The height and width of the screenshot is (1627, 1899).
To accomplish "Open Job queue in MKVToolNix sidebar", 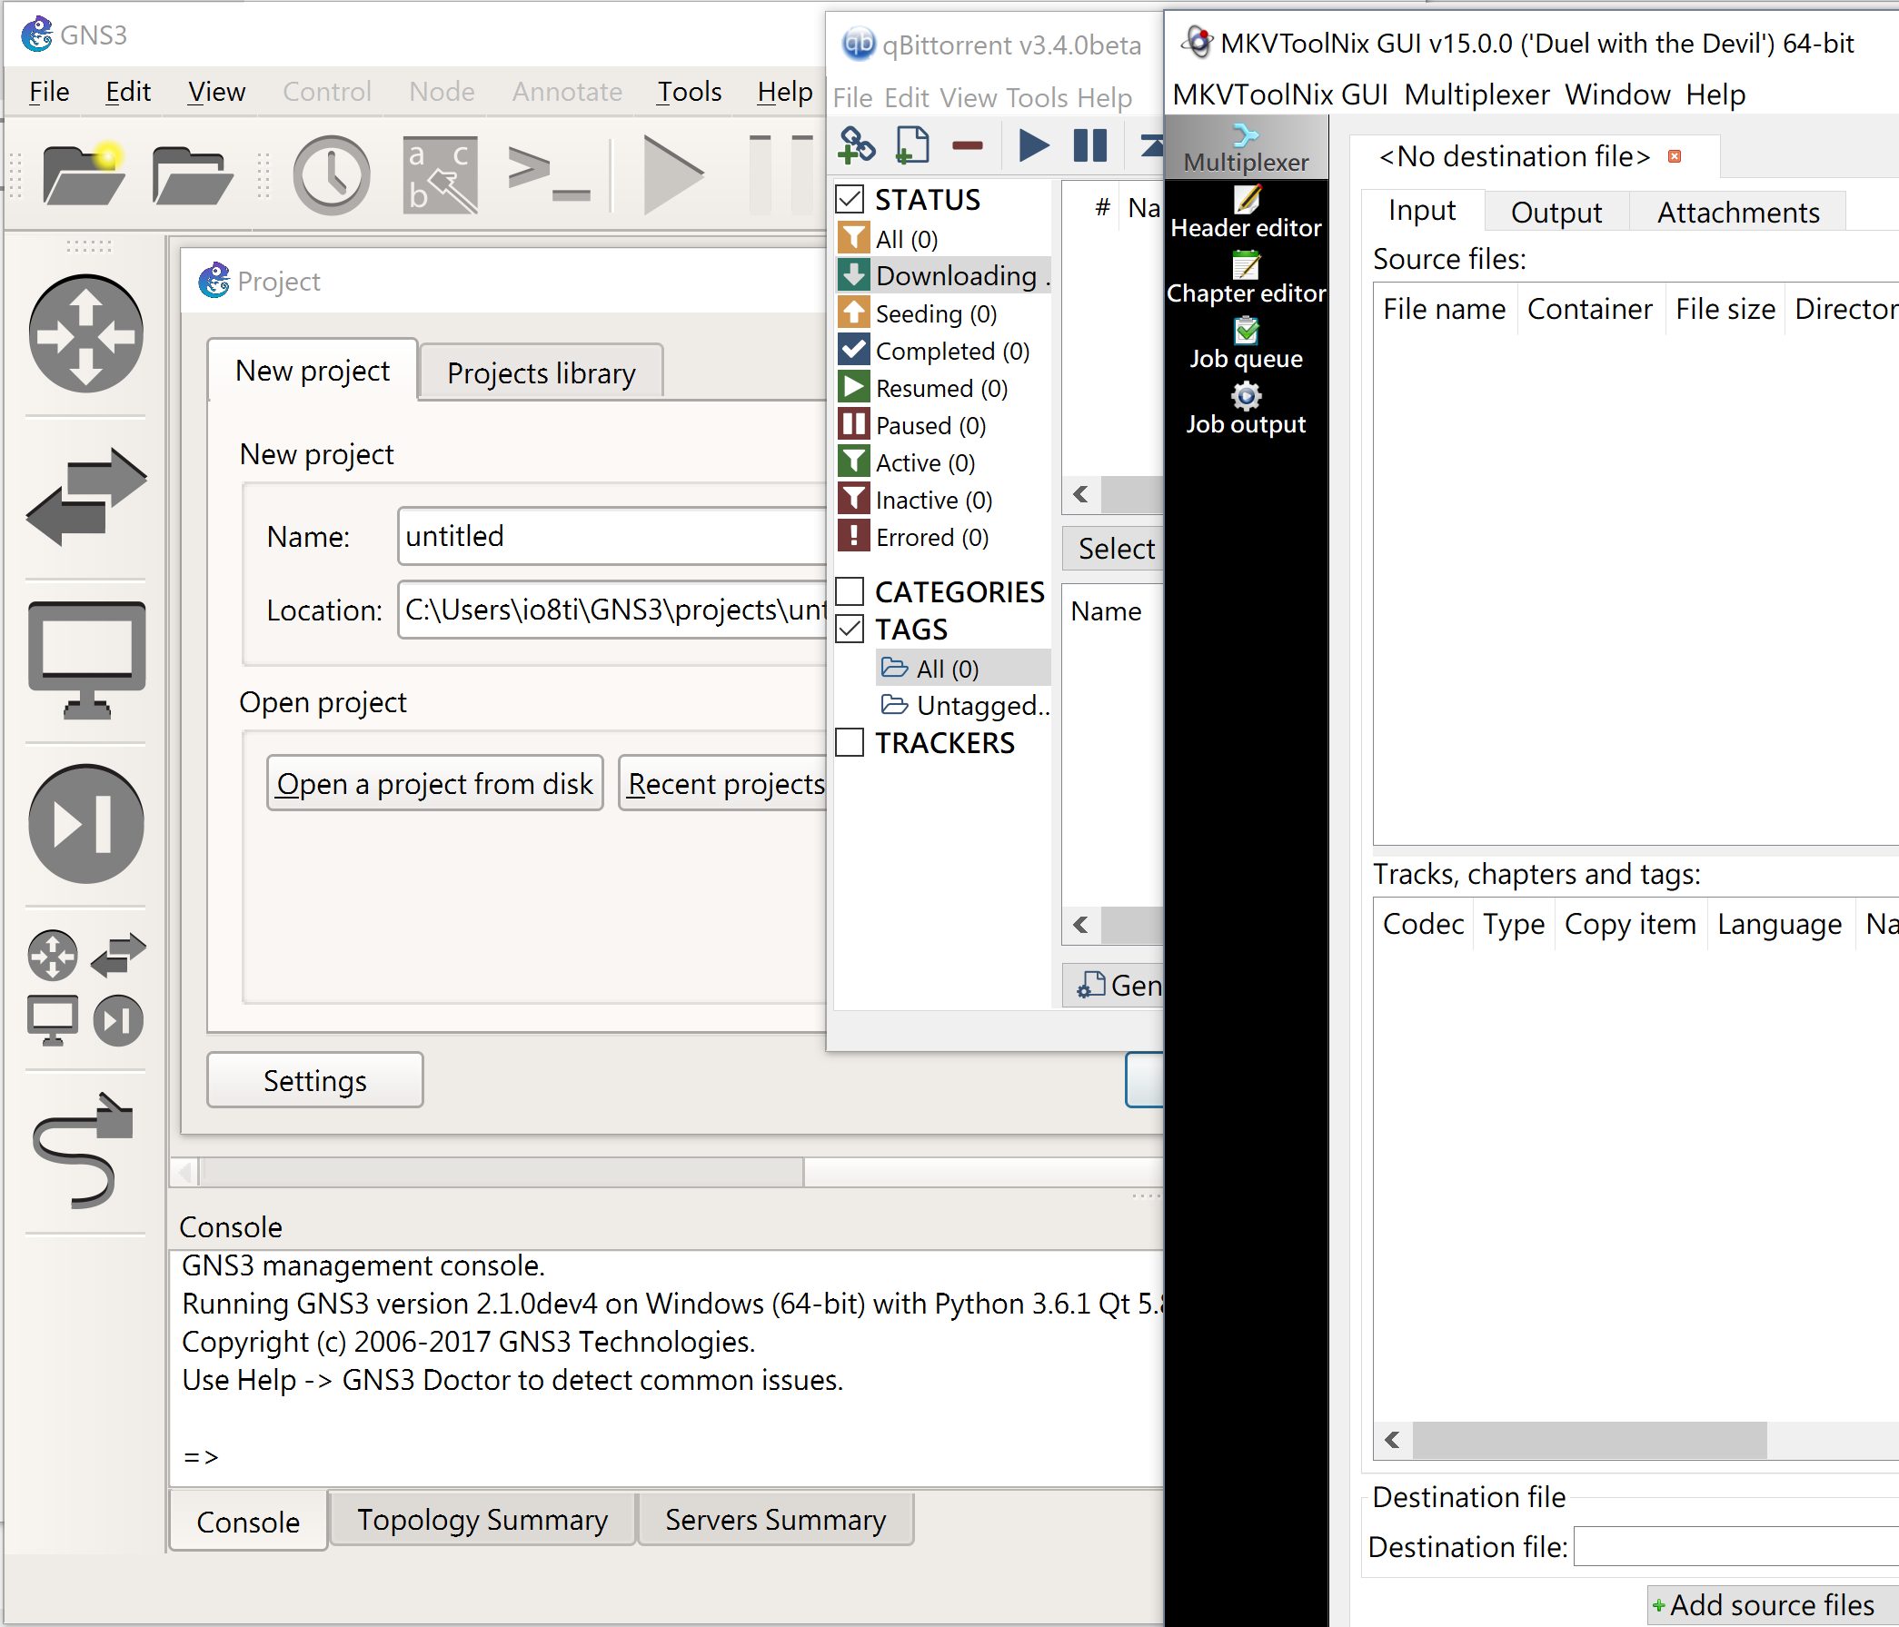I will [x=1246, y=343].
